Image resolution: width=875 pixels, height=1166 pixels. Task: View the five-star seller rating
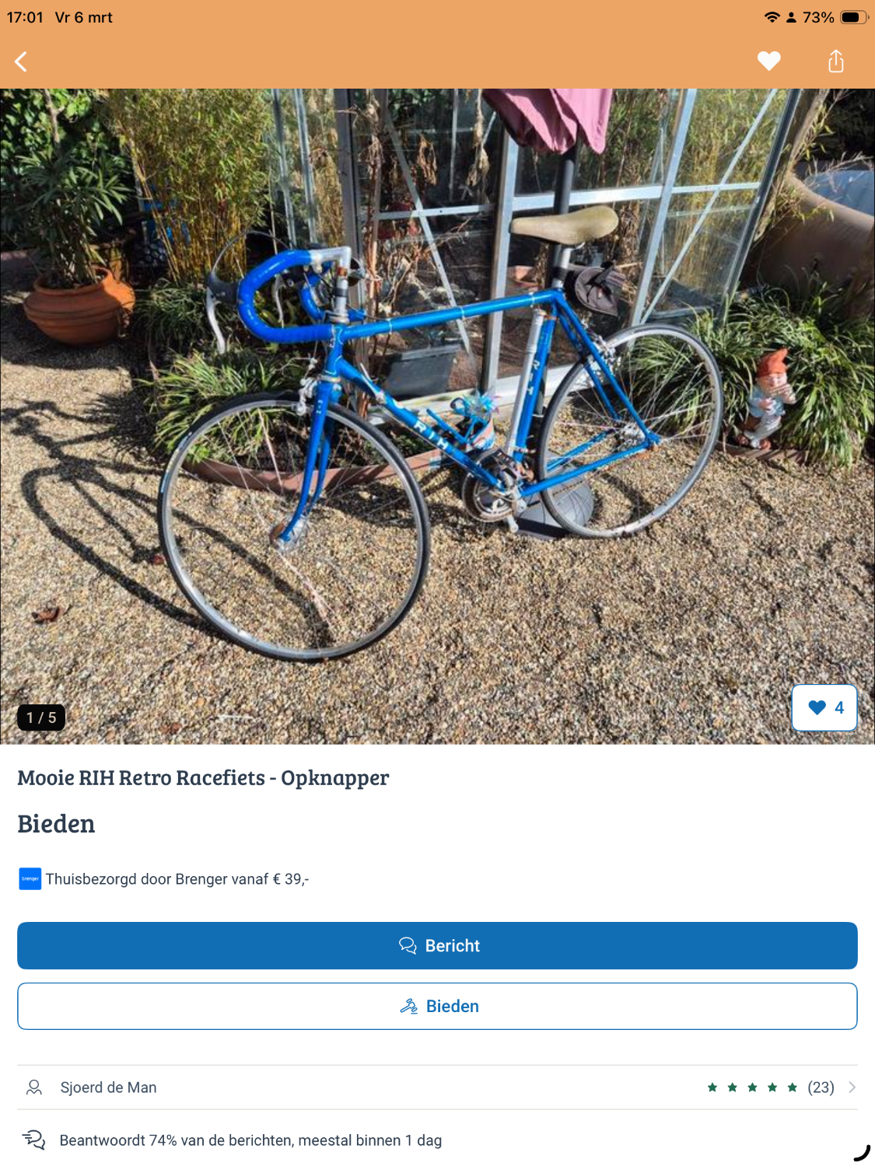point(752,1087)
